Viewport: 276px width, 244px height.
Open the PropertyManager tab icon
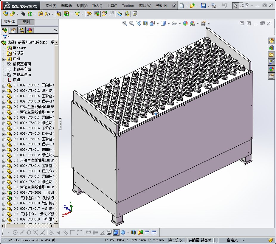[x=13, y=30]
